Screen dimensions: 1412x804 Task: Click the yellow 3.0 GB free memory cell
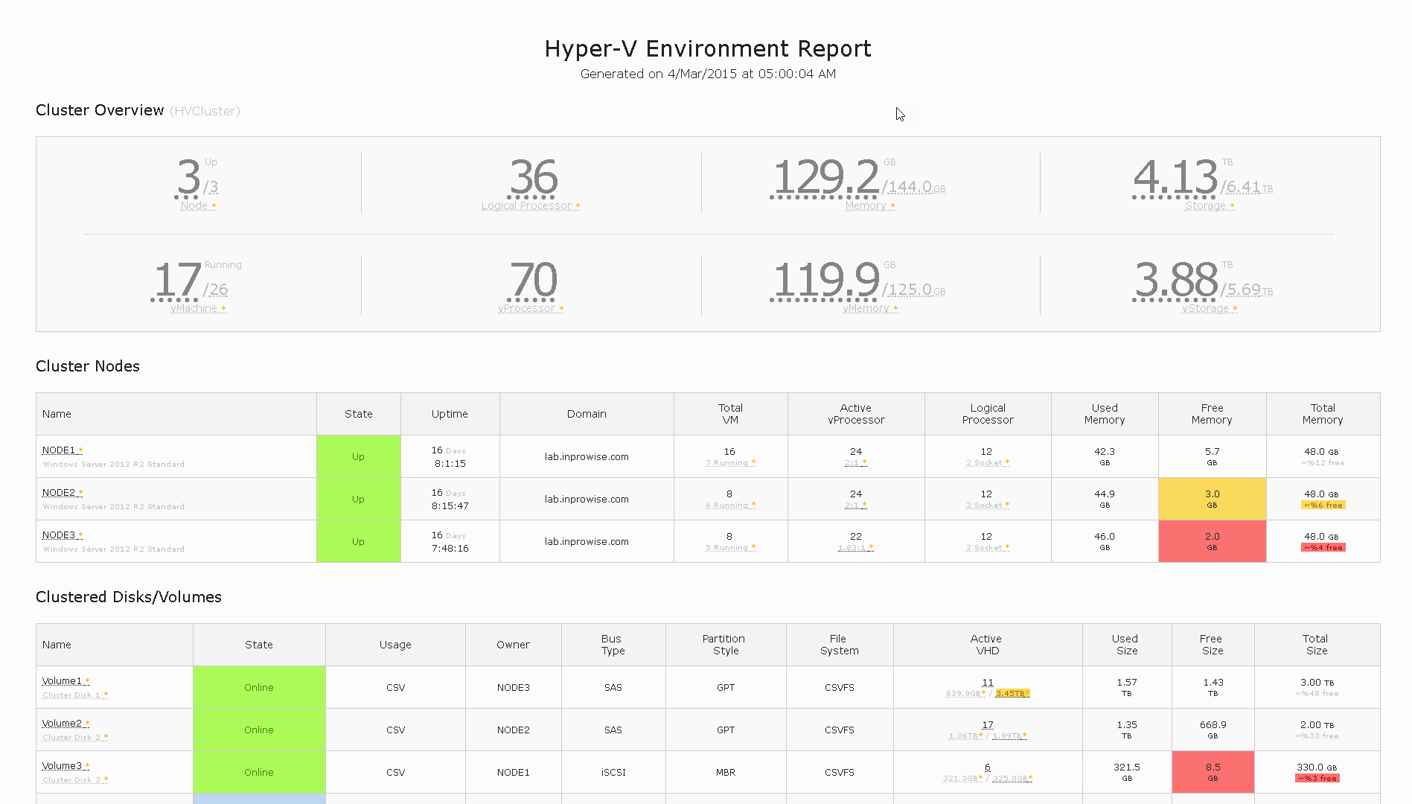coord(1212,499)
